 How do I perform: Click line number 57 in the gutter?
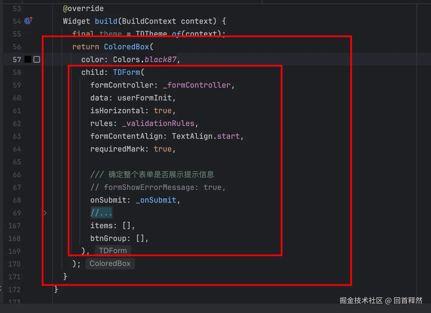[17, 60]
